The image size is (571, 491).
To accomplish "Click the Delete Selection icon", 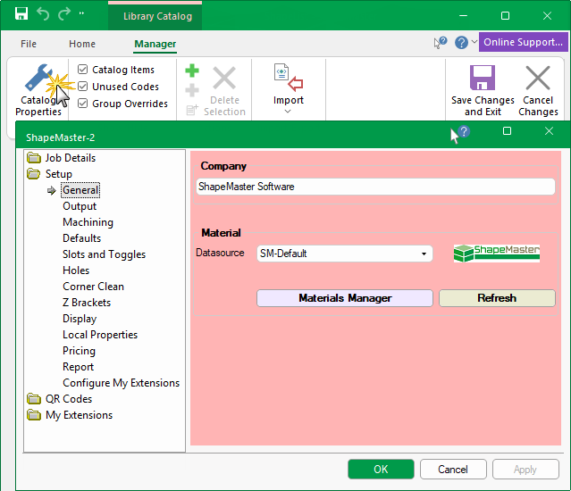I will [x=224, y=79].
